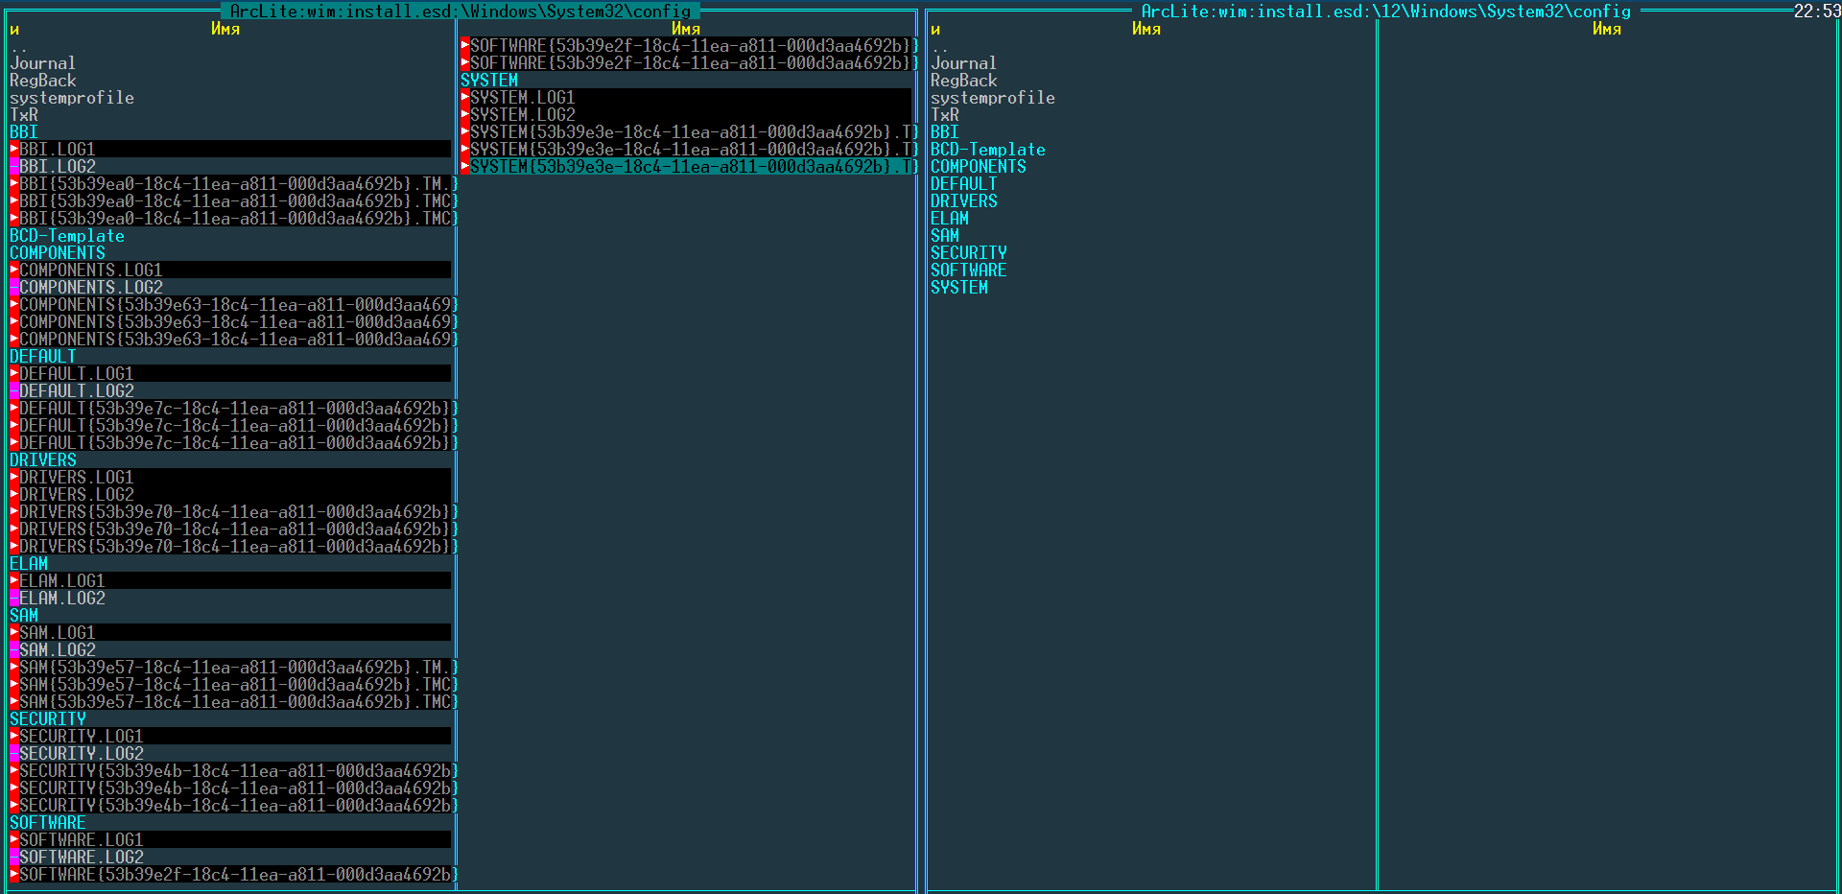Open the RegBack folder in the right panel
The width and height of the screenshot is (1842, 894).
pyautogui.click(x=963, y=81)
